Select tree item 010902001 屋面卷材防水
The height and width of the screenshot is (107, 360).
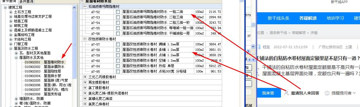point(45,62)
